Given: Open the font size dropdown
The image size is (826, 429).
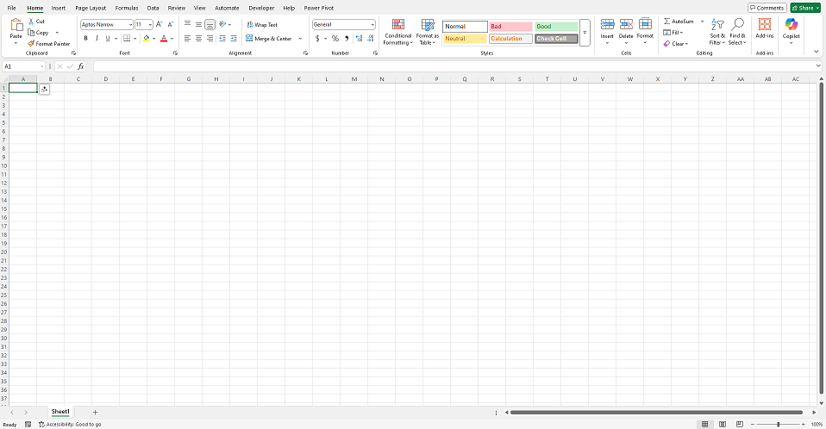Looking at the screenshot, I should pyautogui.click(x=150, y=25).
